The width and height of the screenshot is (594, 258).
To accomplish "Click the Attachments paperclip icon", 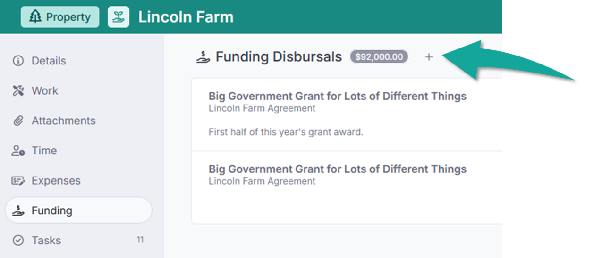I will coord(18,121).
